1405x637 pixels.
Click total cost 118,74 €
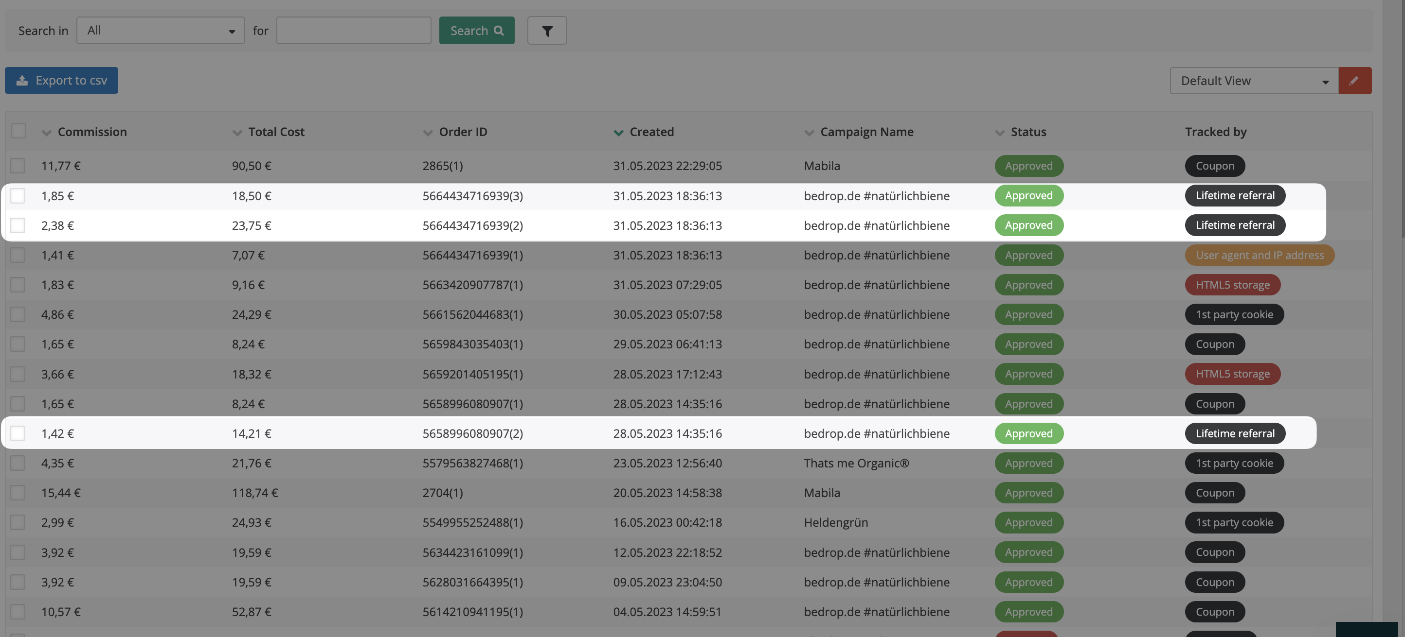(255, 493)
